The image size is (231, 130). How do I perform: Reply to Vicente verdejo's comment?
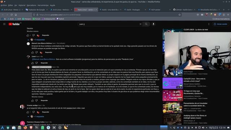coord(45,112)
